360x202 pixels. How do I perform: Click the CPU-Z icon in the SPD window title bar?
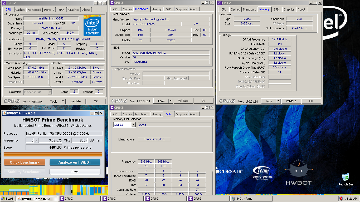click(112, 108)
